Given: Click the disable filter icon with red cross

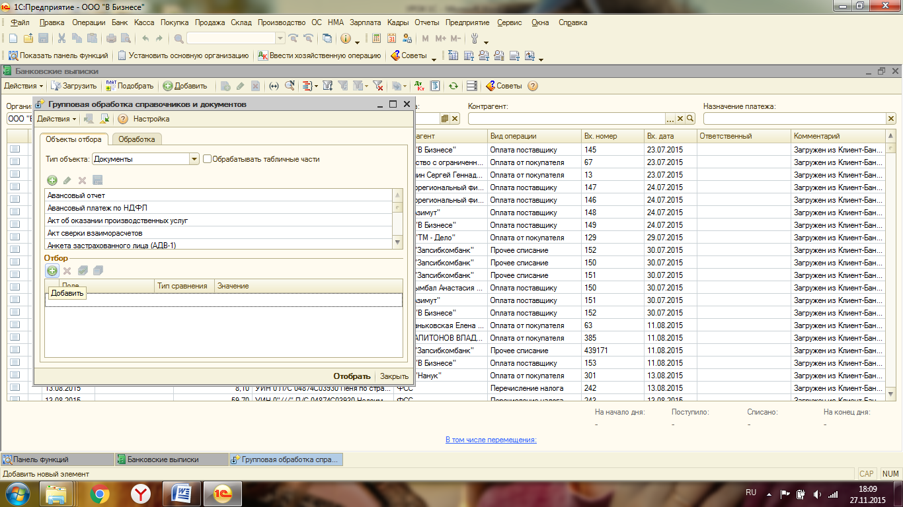Looking at the screenshot, I should [377, 86].
